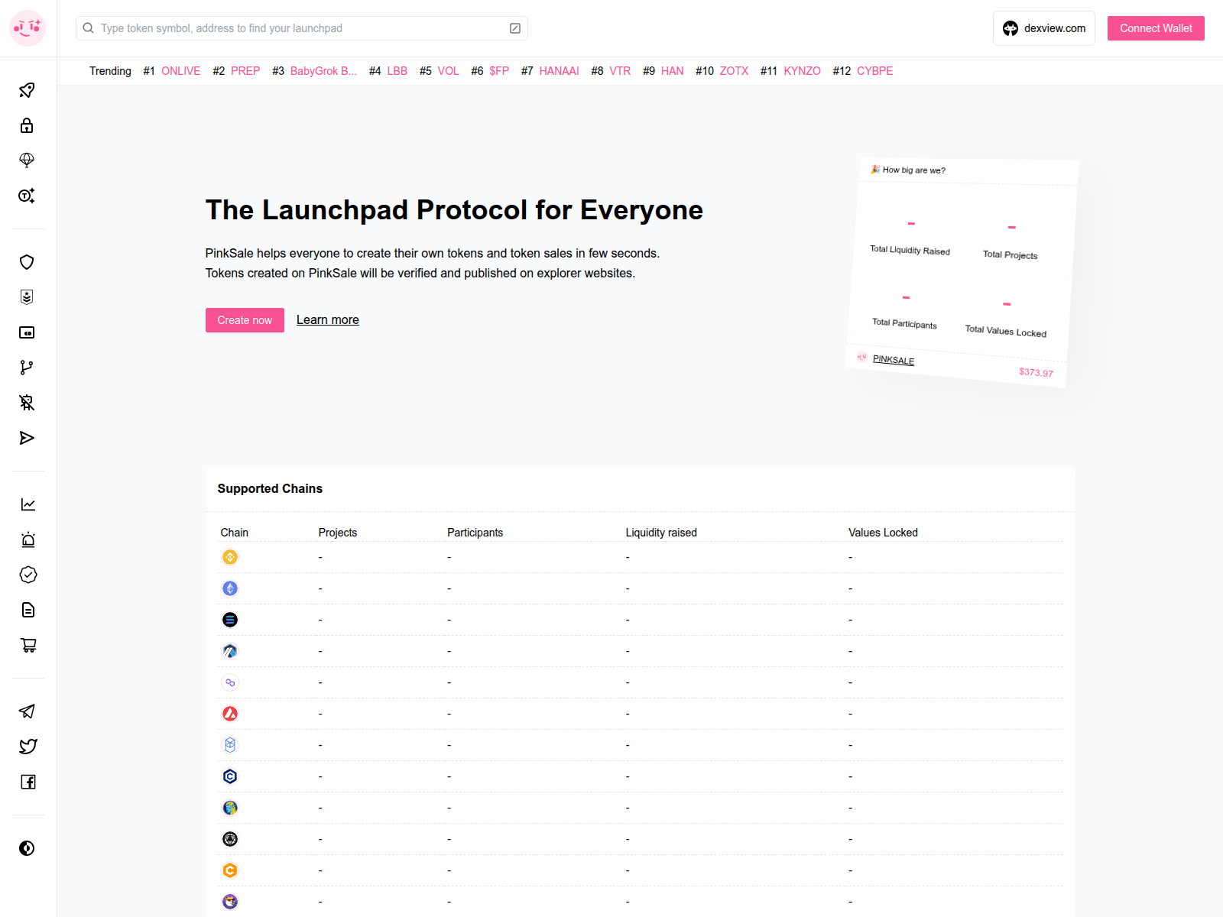Click the Ethereum chain icon

coord(230,588)
